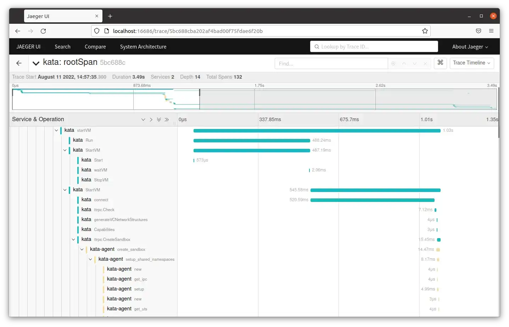Collapse trace header chevron next to title

[x=35, y=63]
